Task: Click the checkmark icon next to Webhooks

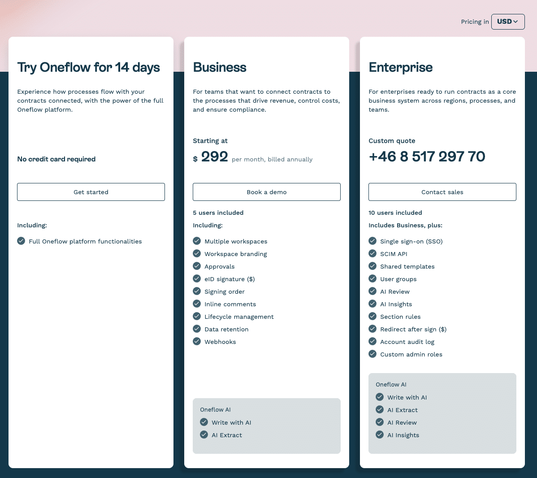Action: point(197,341)
